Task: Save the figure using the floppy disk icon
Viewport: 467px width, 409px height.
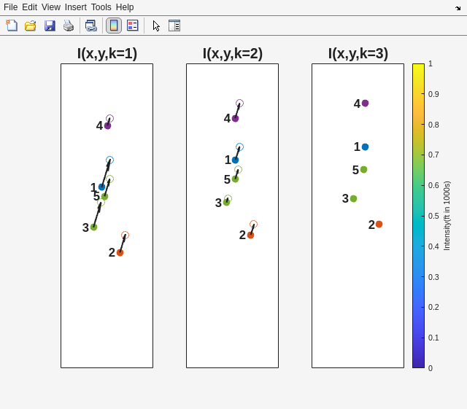Action: click(x=50, y=26)
